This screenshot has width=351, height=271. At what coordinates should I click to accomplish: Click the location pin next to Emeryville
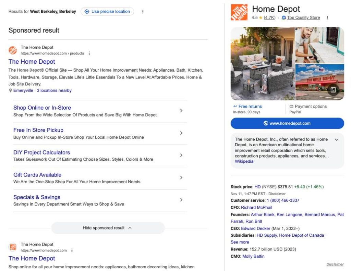pyautogui.click(x=10, y=90)
